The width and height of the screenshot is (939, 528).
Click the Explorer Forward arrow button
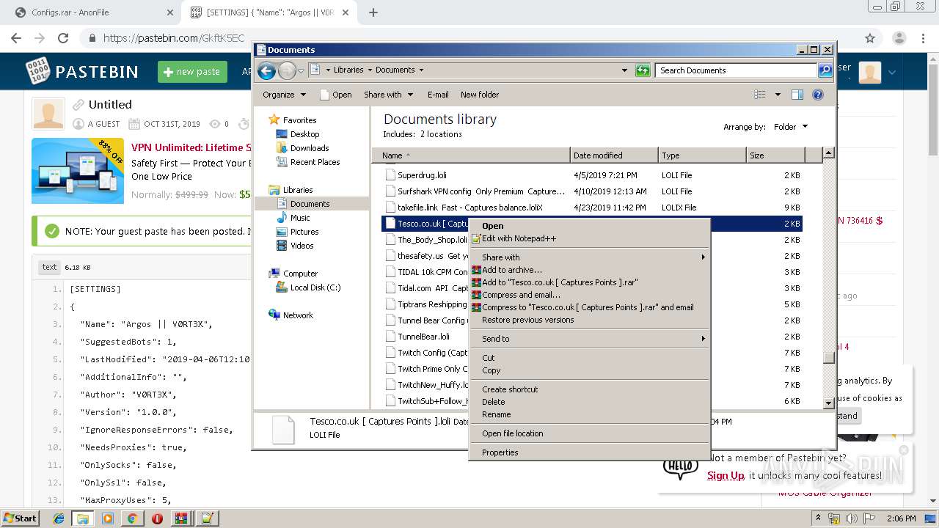click(x=287, y=70)
